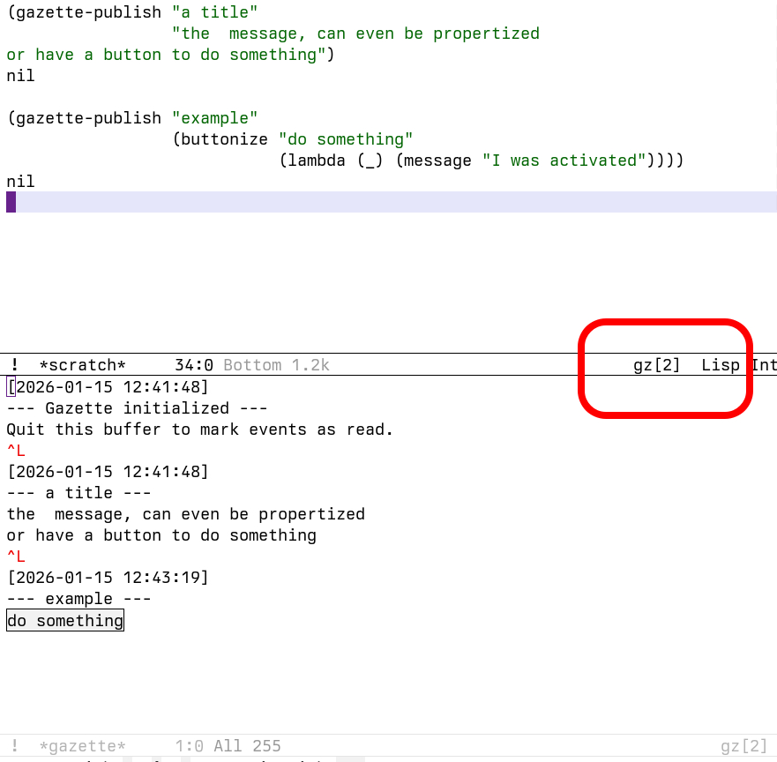777x762 pixels.
Task: Toggle the "!" indicator on *gazette* mode line
Action: (x=13, y=745)
